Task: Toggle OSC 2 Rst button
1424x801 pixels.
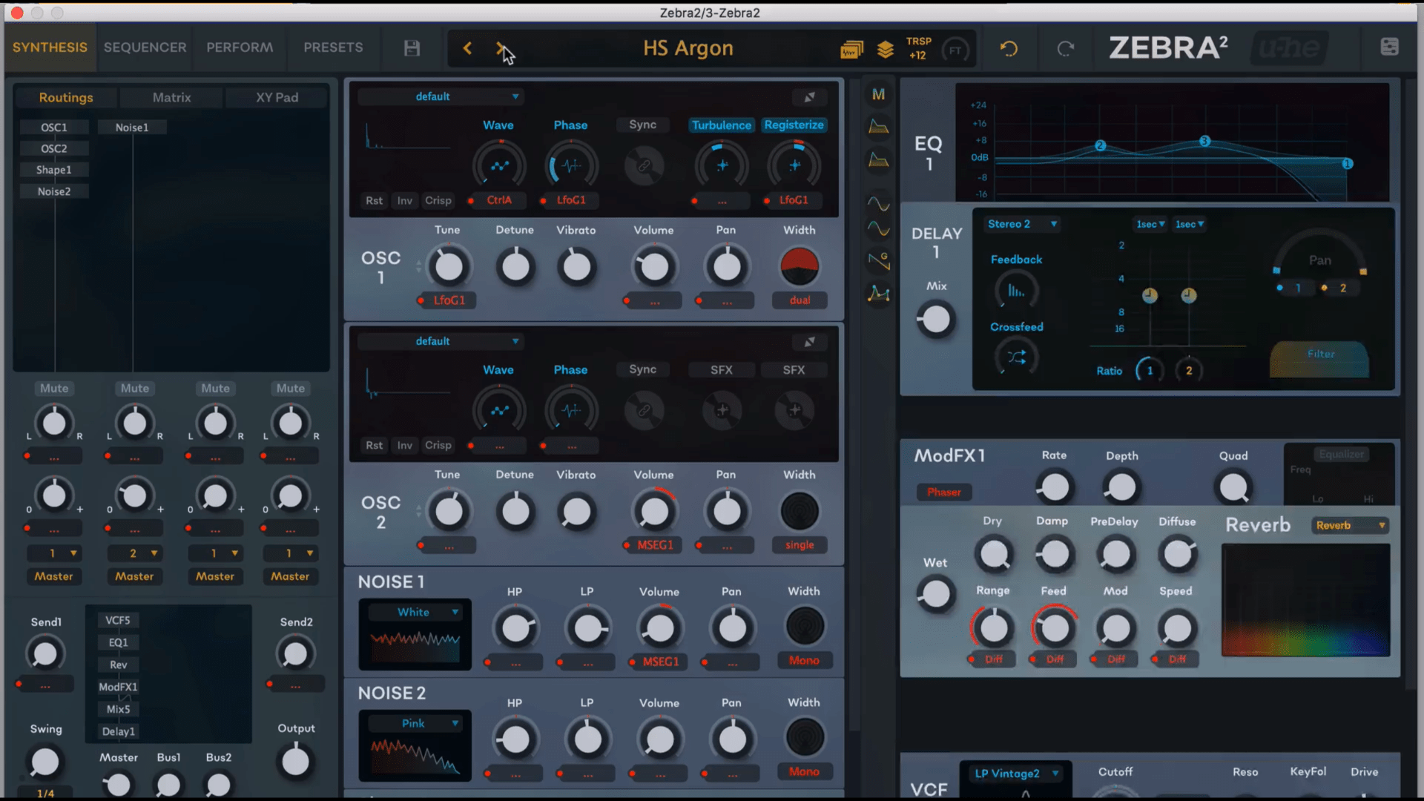Action: tap(374, 445)
